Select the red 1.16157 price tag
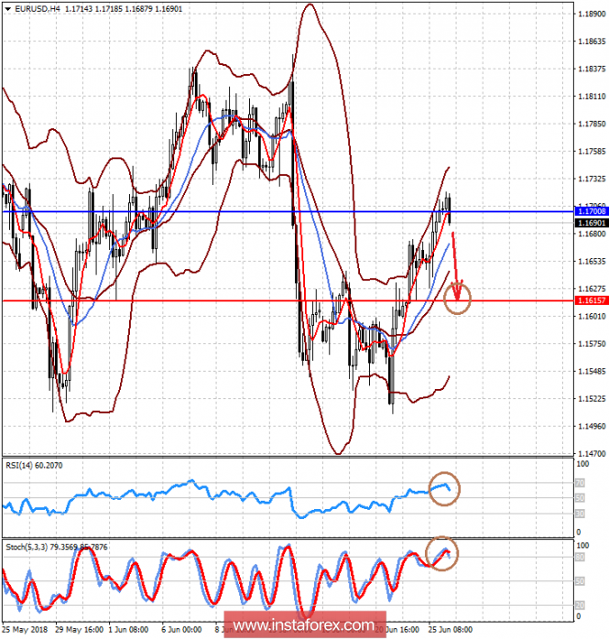The image size is (609, 639). (x=591, y=300)
